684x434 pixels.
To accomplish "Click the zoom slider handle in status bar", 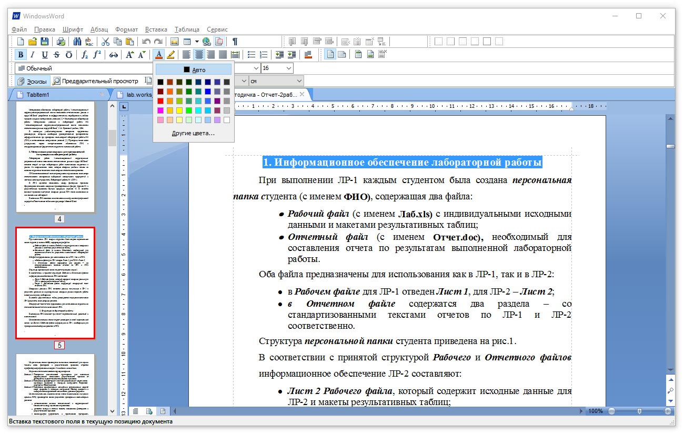I will point(639,411).
